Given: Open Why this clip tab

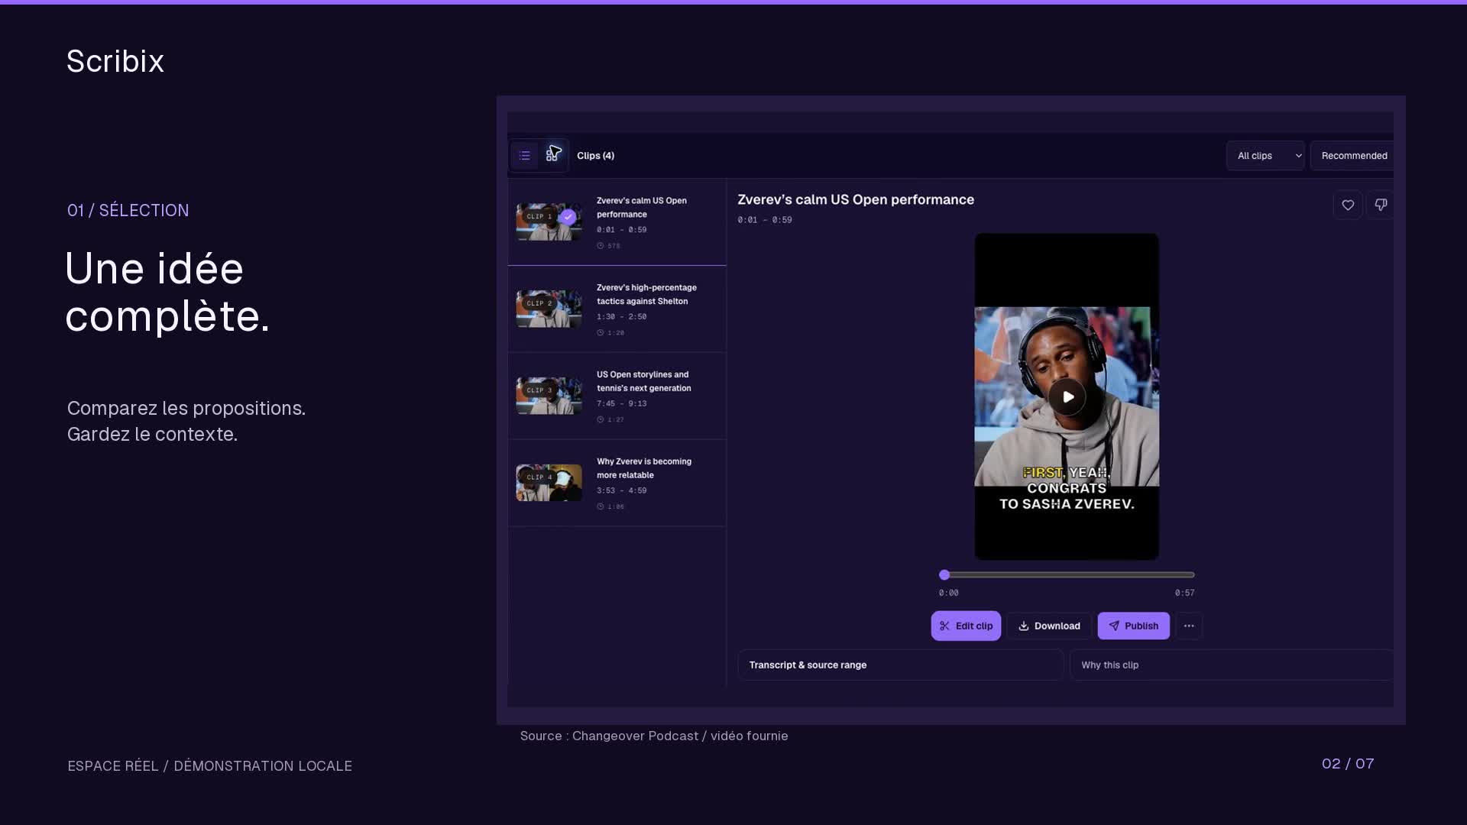Looking at the screenshot, I should tap(1232, 665).
